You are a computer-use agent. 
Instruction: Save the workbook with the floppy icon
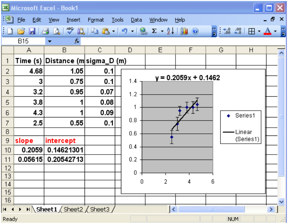(x=32, y=31)
